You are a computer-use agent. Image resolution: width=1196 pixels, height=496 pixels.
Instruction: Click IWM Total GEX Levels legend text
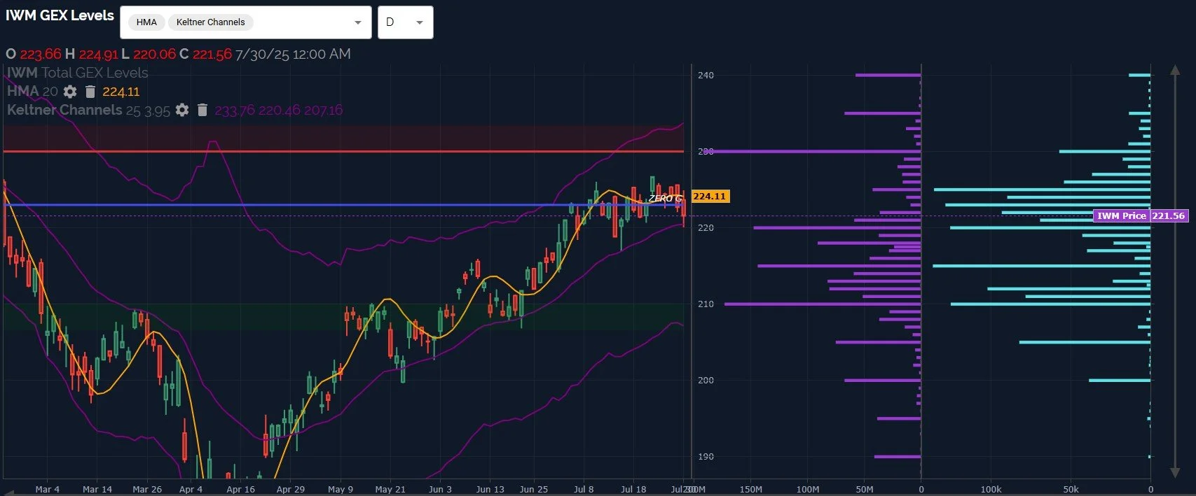[x=78, y=73]
